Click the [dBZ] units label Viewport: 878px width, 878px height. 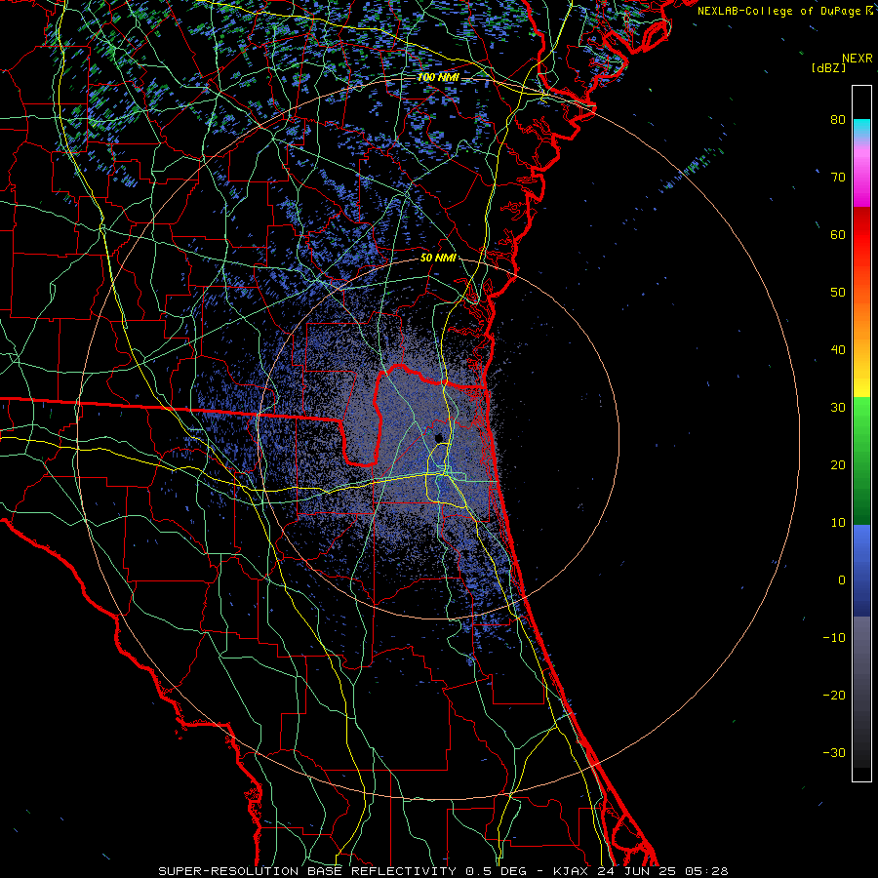(x=828, y=67)
